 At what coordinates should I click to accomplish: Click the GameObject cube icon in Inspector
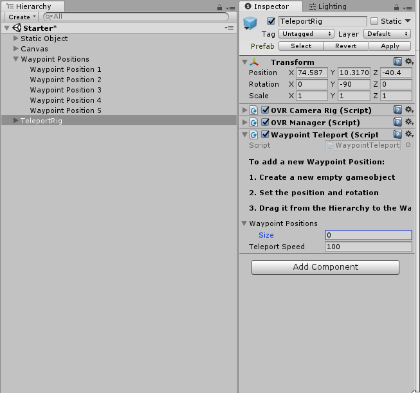point(251,24)
